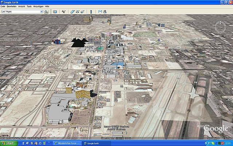Open the Tools menu
Screen dimensions: 233x146
coord(29,7)
